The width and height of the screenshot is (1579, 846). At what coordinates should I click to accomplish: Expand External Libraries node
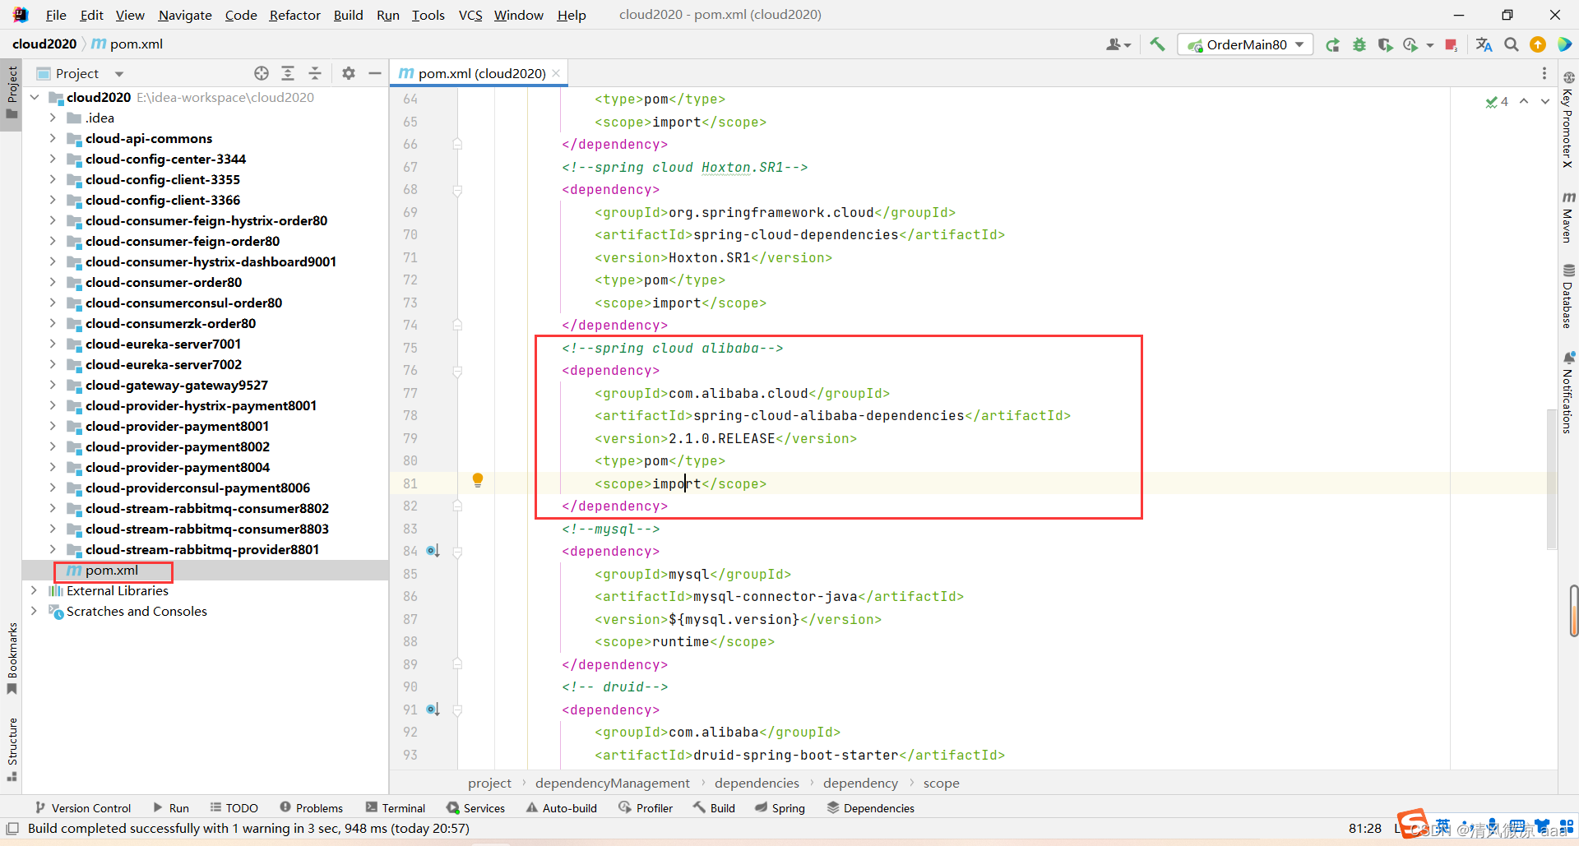click(x=35, y=590)
